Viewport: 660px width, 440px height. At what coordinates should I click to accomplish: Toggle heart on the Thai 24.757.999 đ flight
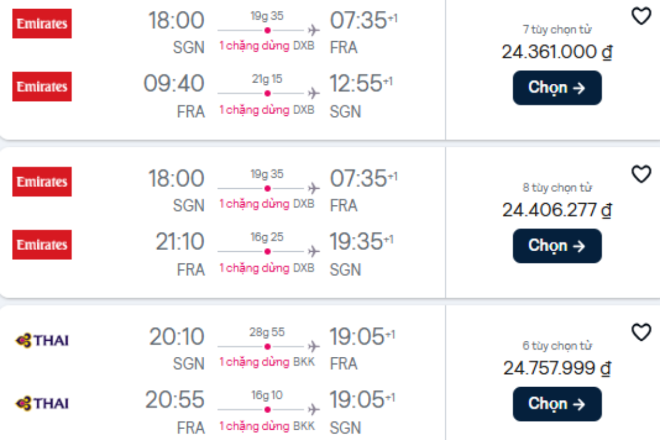(641, 332)
